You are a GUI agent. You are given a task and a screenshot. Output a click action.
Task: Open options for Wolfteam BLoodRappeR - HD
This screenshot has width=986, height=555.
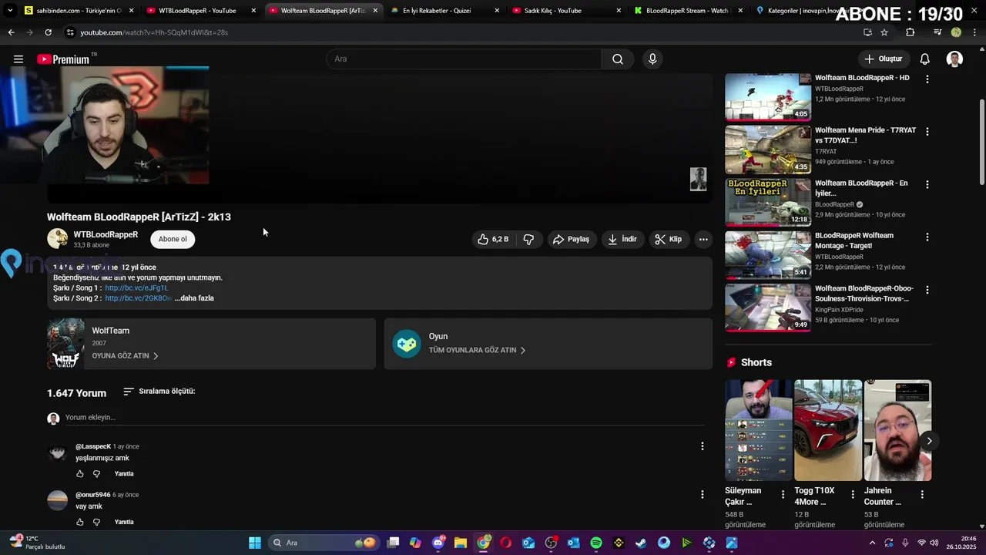(927, 79)
